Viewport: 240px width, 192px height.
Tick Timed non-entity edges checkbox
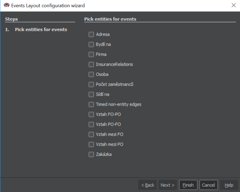91,104
